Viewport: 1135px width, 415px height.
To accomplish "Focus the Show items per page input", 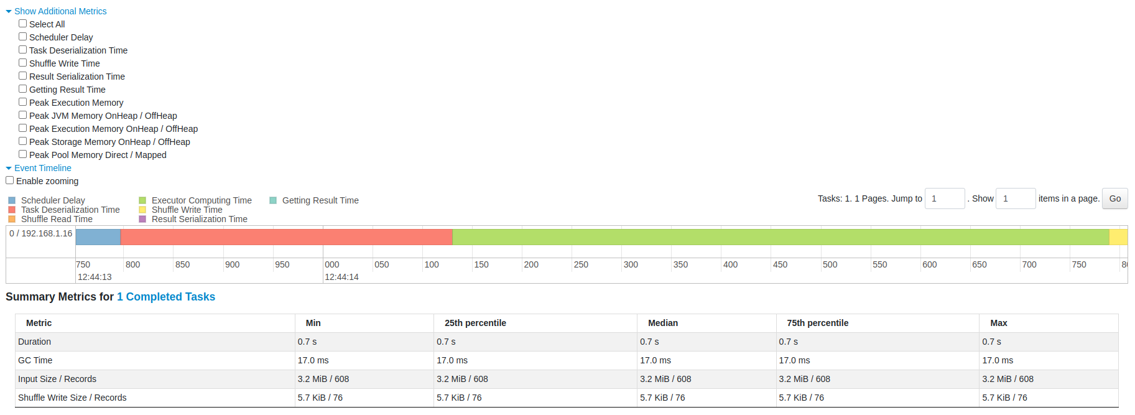I will tap(1016, 198).
